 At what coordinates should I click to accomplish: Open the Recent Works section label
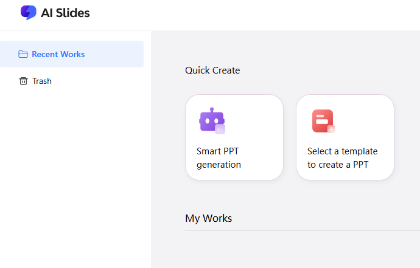[x=58, y=54]
